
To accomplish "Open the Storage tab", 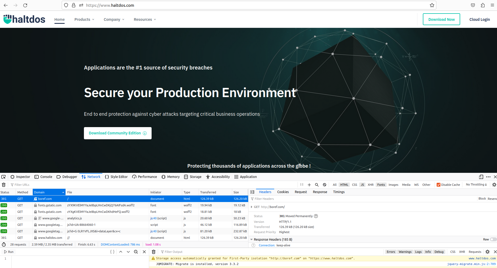I will tap(193, 177).
